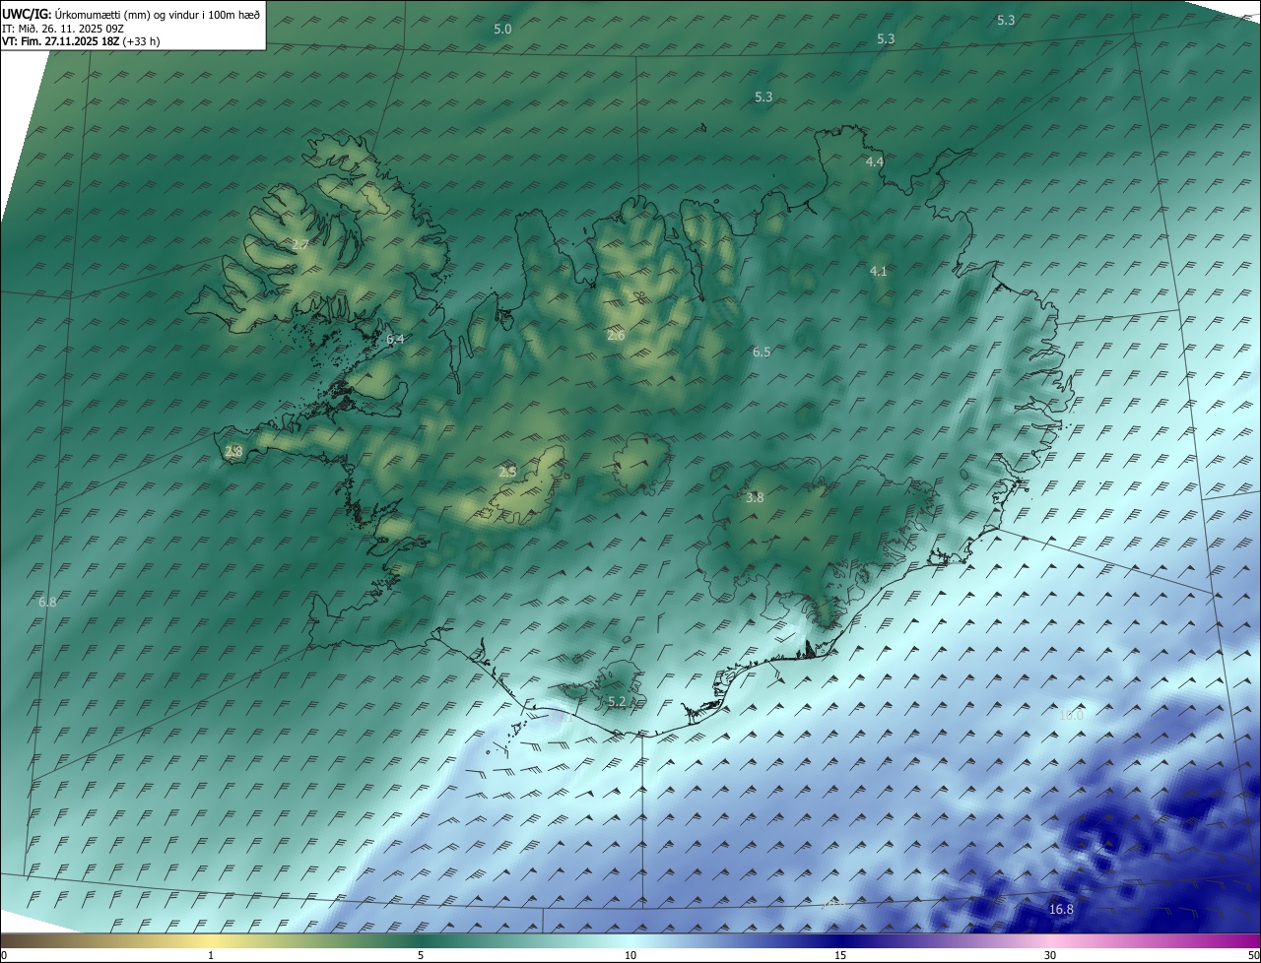1261x963 pixels.
Task: Click the 5.0 value label on the map
Action: pyautogui.click(x=502, y=30)
